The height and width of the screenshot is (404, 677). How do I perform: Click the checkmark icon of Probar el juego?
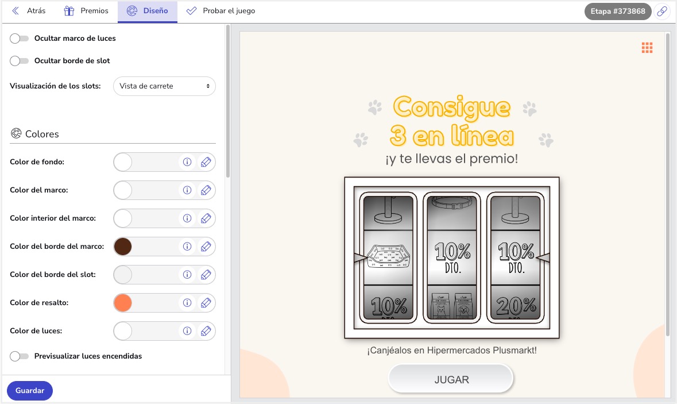click(191, 11)
